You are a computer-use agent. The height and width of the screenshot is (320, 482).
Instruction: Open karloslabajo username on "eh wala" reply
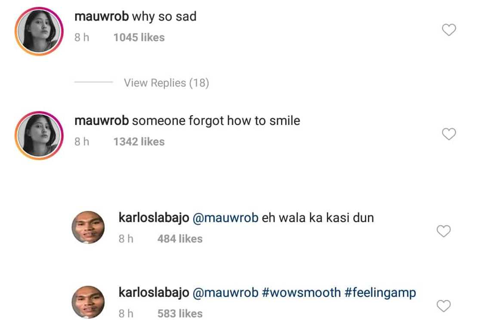(154, 218)
